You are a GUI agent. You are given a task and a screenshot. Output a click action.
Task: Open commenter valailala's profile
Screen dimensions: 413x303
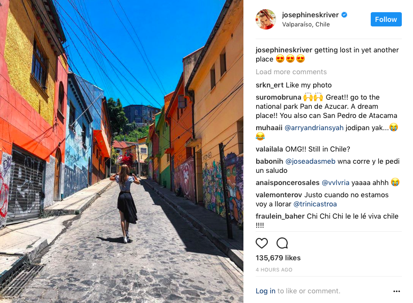coord(269,149)
